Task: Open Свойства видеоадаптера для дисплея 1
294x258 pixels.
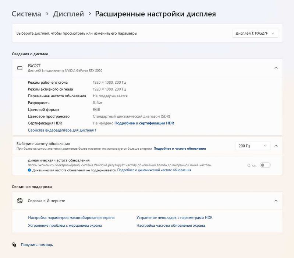Action: coord(62,130)
